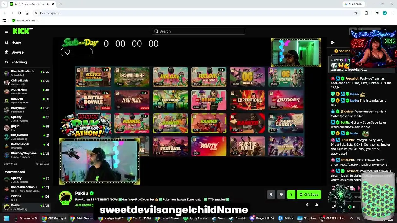This screenshot has width=397, height=223.
Task: Click the browser back arrow
Action: (5, 13)
